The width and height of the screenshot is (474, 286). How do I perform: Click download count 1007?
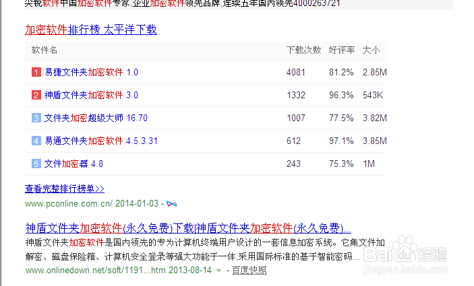(x=295, y=118)
